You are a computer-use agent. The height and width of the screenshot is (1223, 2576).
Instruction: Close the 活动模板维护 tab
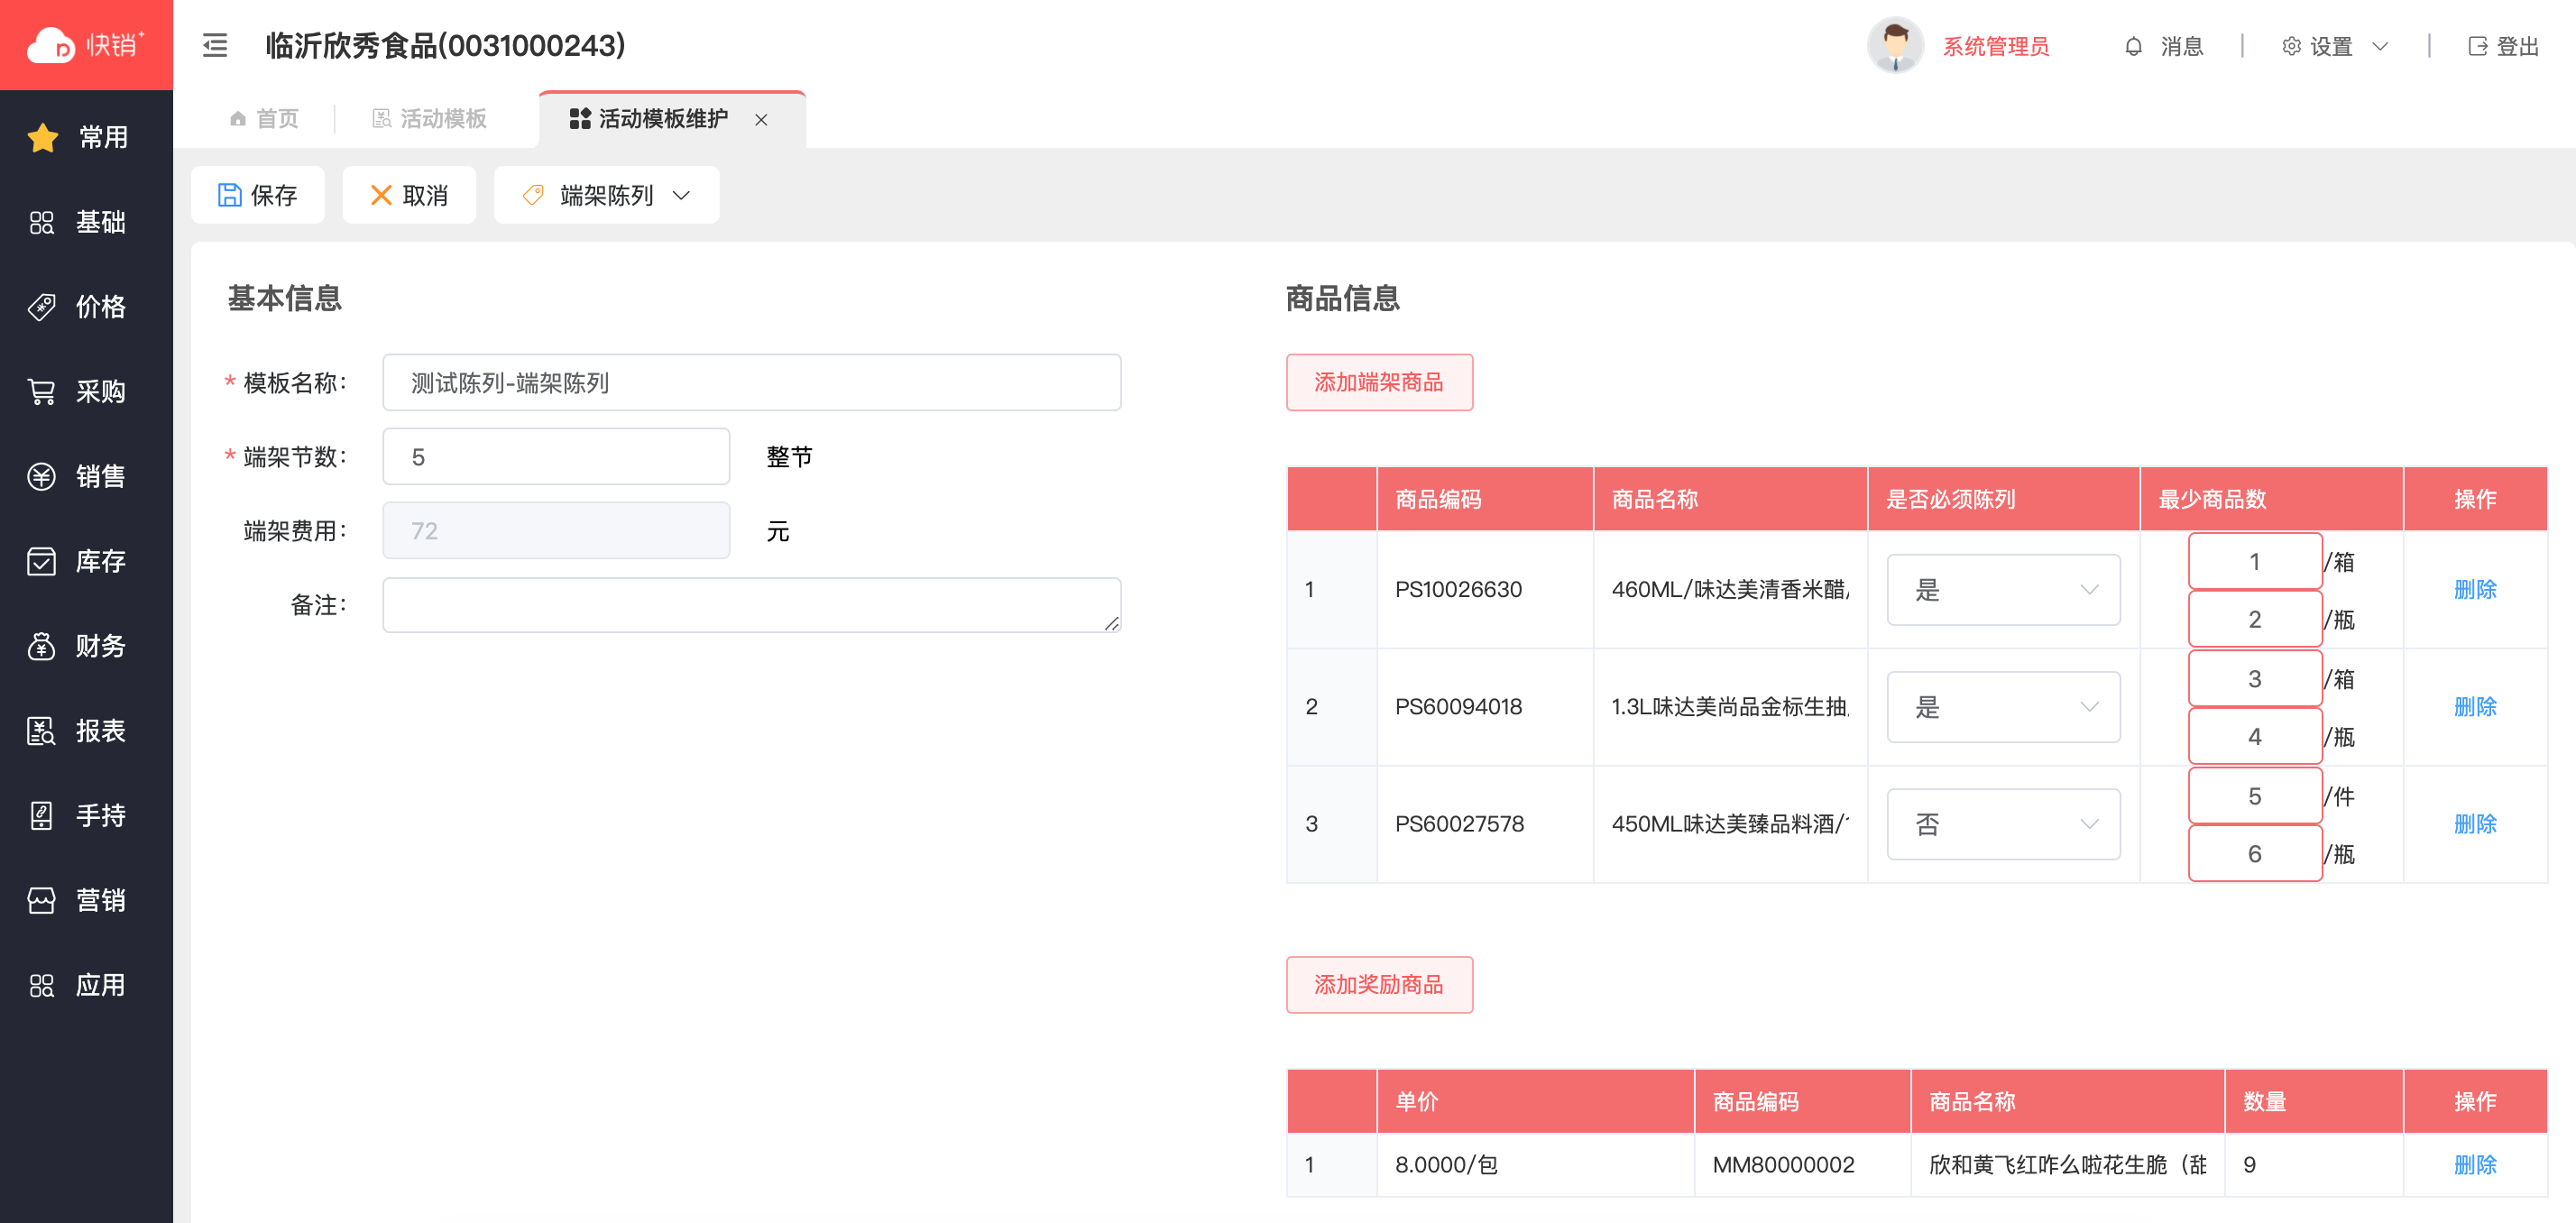click(761, 120)
